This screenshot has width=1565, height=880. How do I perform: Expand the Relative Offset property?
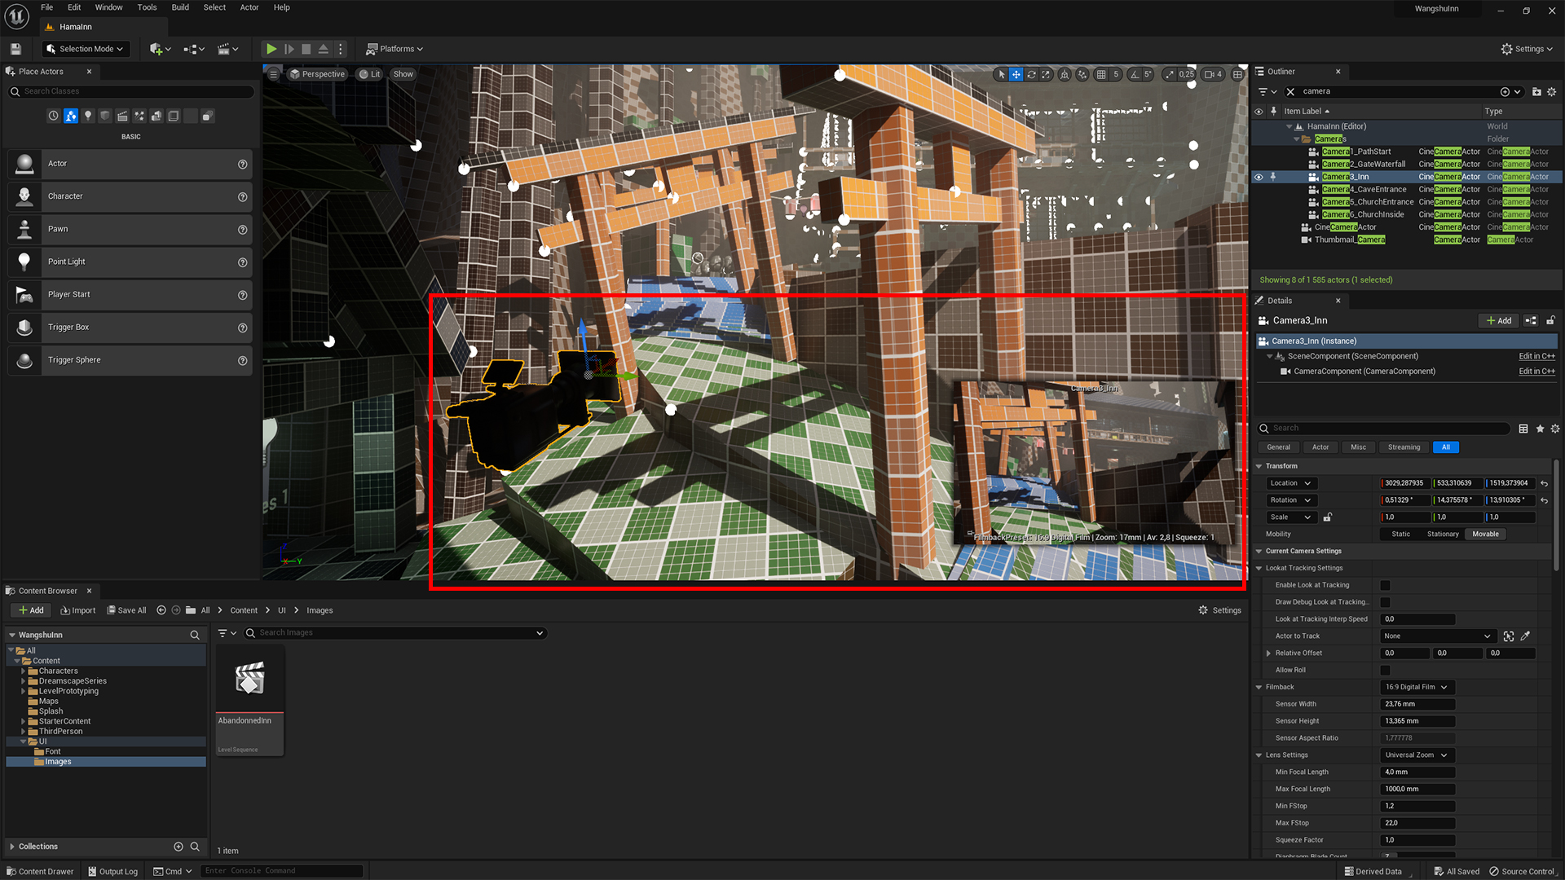pyautogui.click(x=1268, y=653)
